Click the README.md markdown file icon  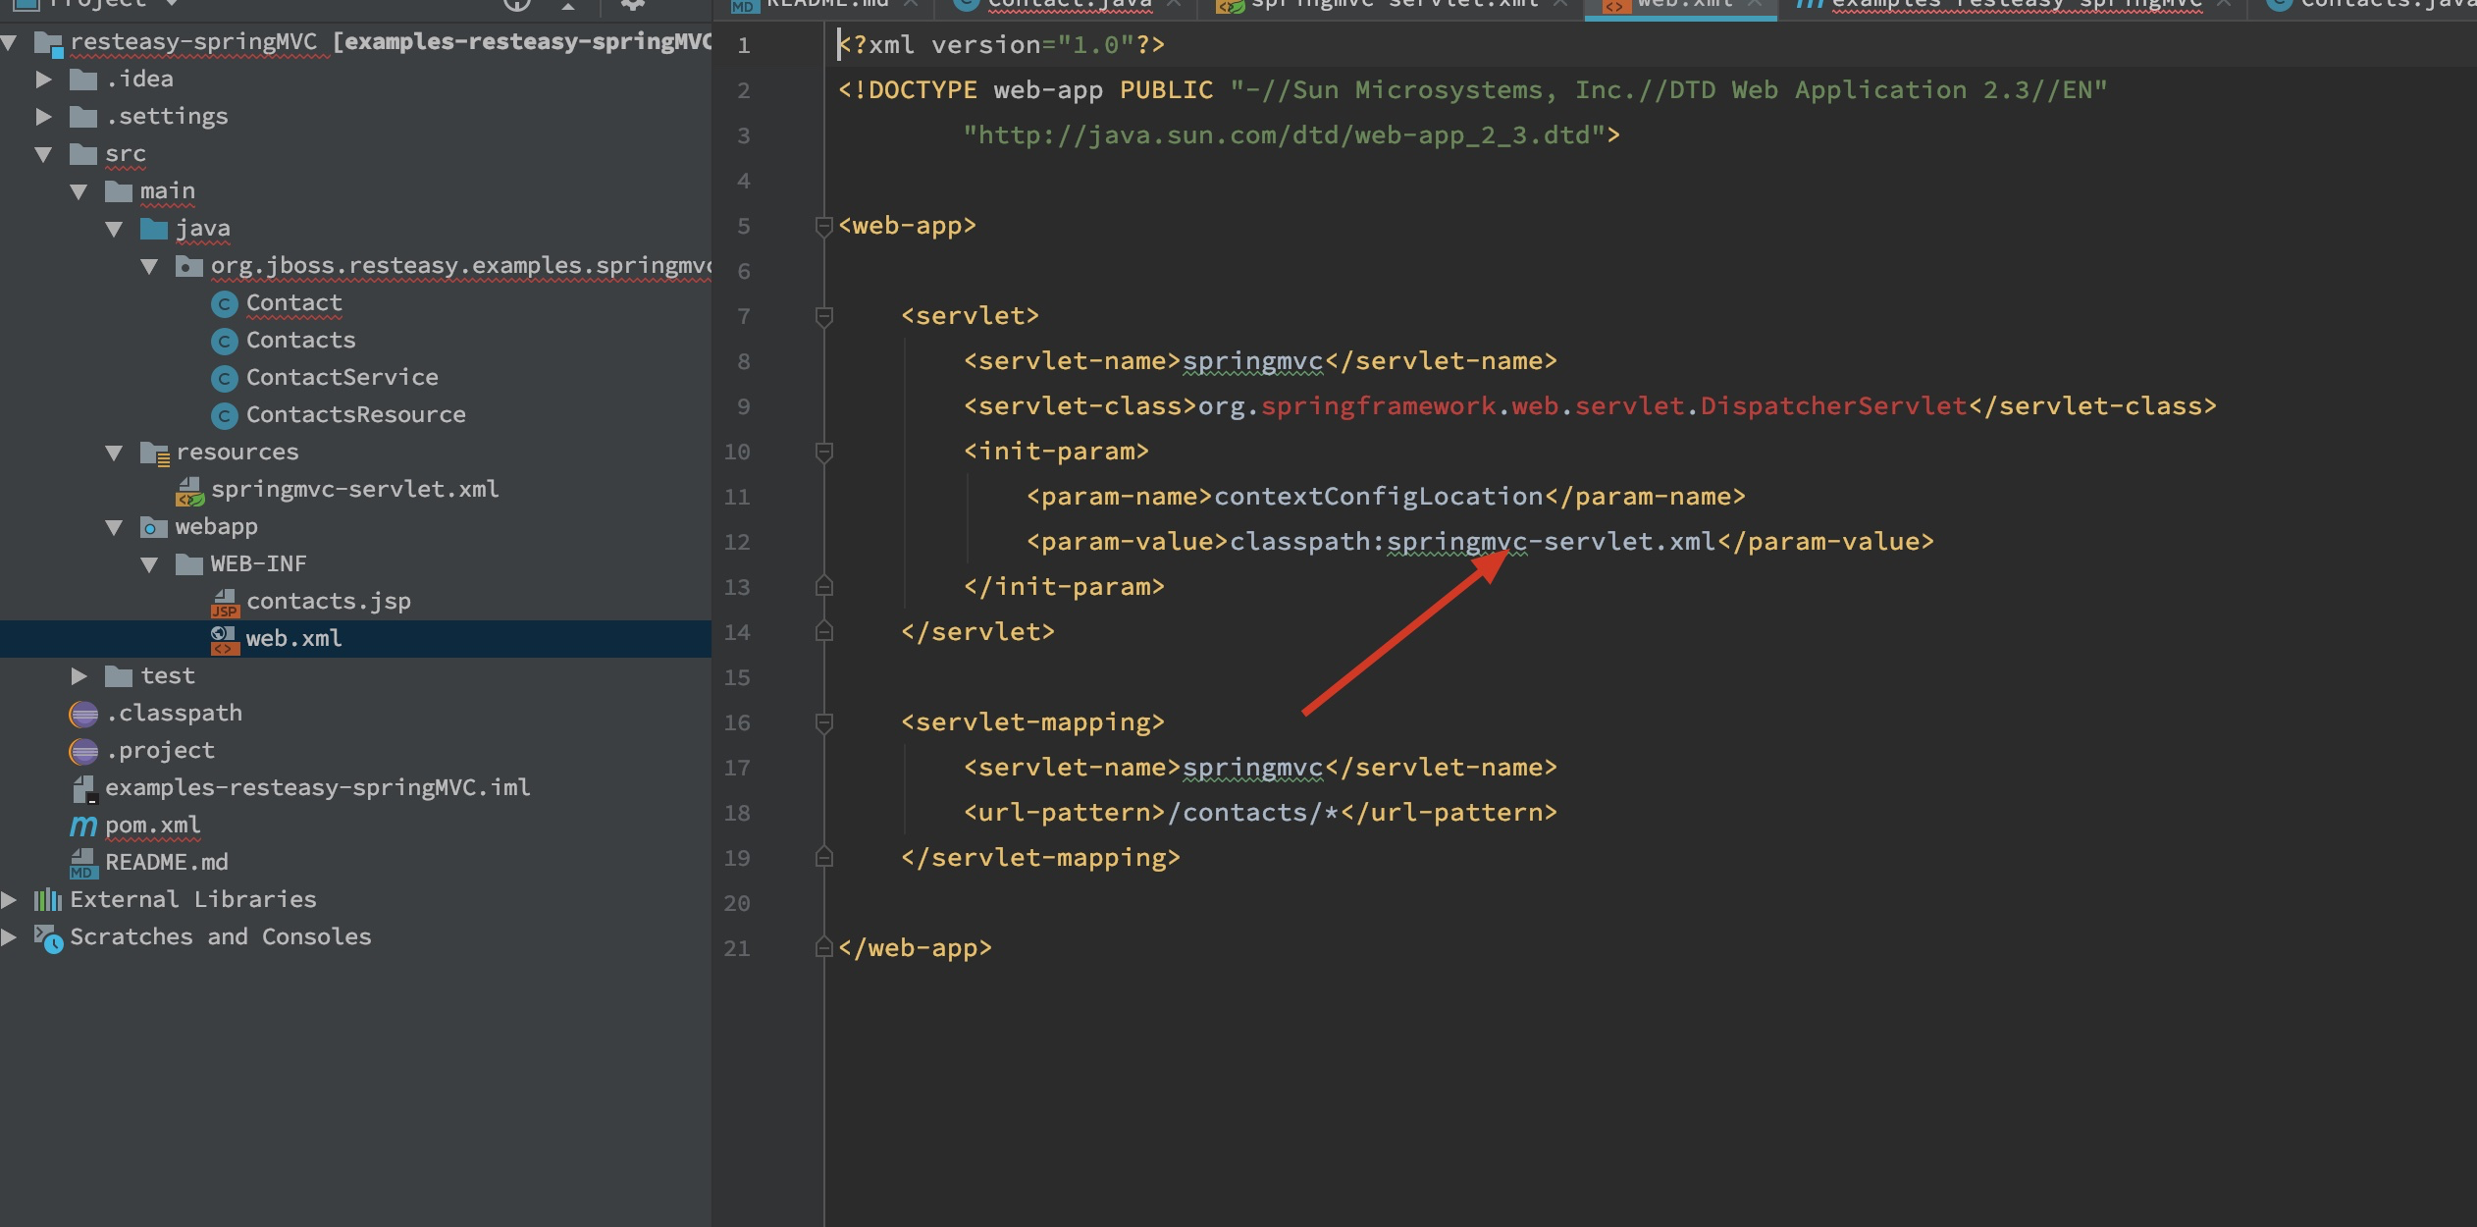82,864
